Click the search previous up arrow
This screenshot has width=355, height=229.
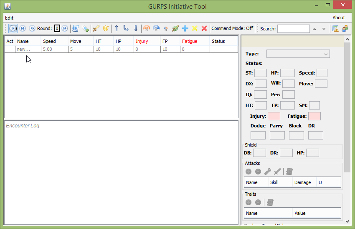[x=314, y=29]
